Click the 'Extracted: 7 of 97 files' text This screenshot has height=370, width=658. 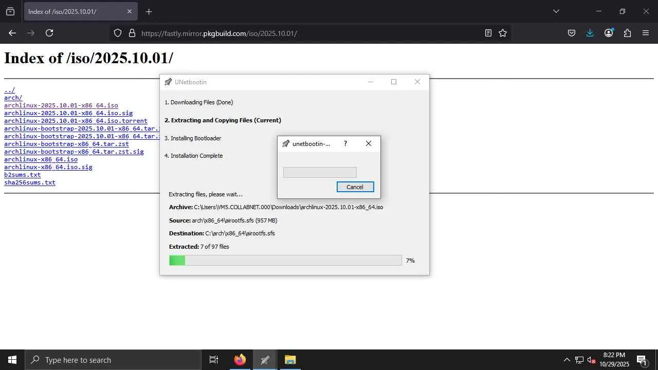(x=199, y=247)
